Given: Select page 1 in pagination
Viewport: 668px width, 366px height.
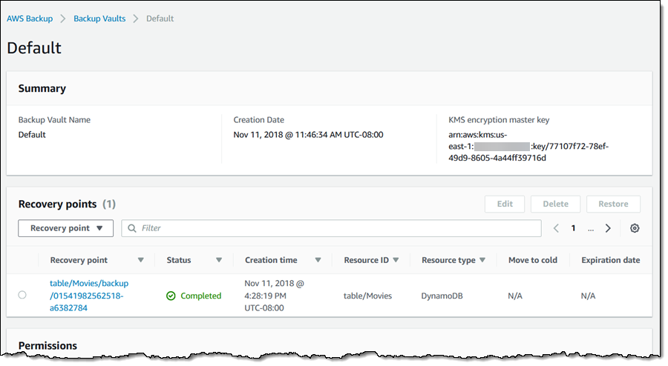Looking at the screenshot, I should click(x=573, y=228).
